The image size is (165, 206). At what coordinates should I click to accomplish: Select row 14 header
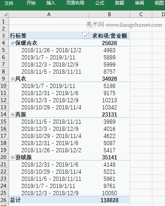[4, 114]
